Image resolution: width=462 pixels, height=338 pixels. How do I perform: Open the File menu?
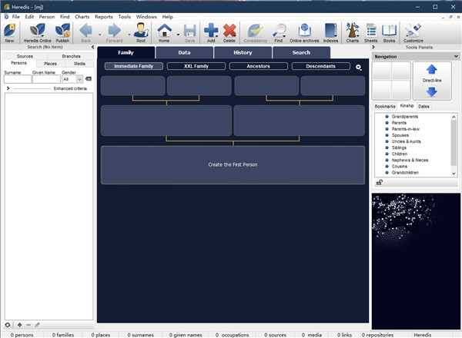[x=15, y=17]
